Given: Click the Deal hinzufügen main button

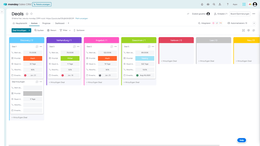Looking at the screenshot, I should (x=19, y=30).
